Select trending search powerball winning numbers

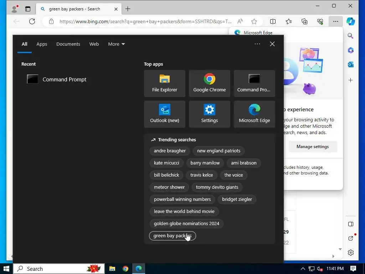point(182,199)
